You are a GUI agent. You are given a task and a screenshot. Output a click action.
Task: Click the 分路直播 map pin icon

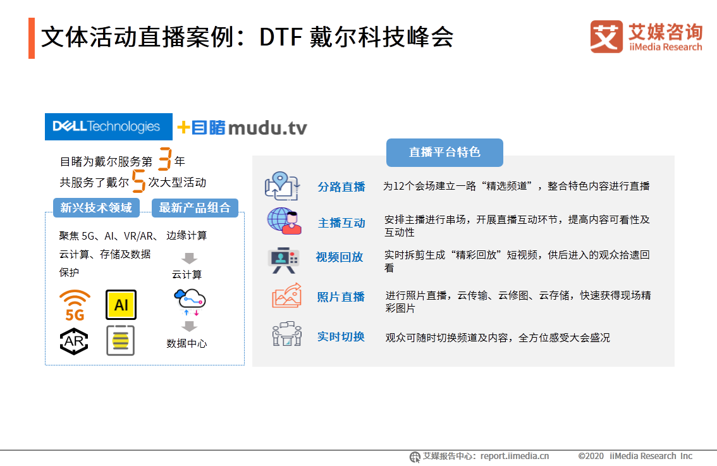282,186
